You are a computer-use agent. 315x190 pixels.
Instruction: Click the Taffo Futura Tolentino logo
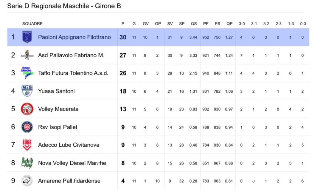click(27, 73)
